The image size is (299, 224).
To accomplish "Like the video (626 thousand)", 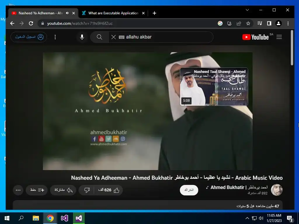I will (109, 190).
